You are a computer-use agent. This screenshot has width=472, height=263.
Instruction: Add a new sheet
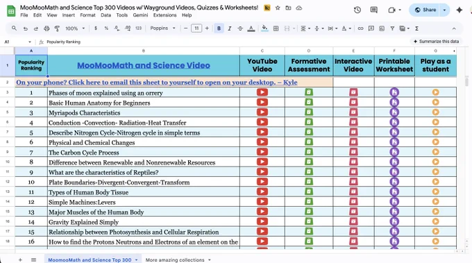pos(20,260)
